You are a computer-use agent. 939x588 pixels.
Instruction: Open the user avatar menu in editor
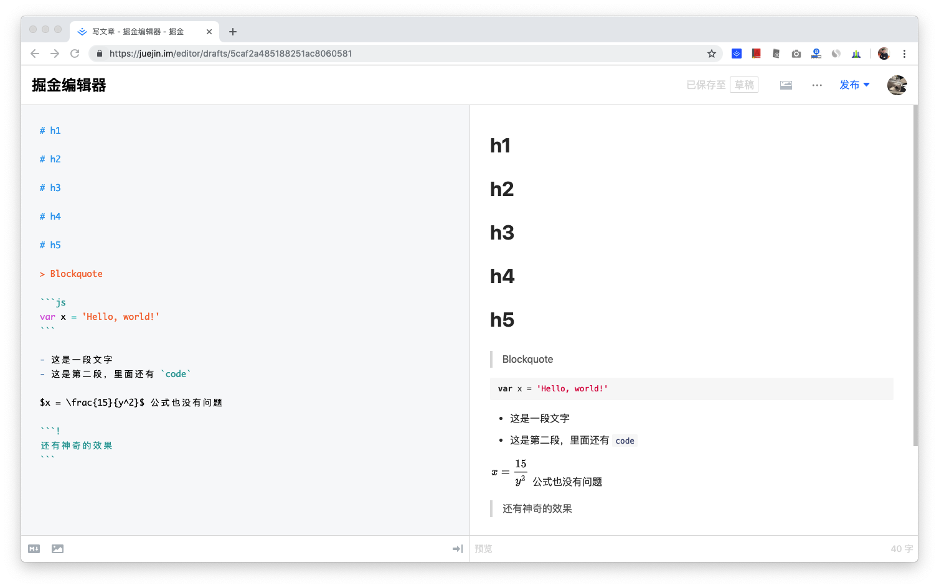897,85
